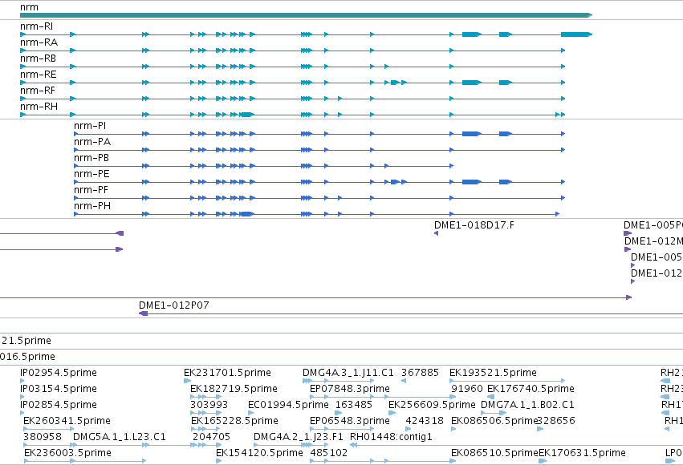The image size is (683, 465).
Task: Select the 424318 feature label
Action: click(425, 422)
